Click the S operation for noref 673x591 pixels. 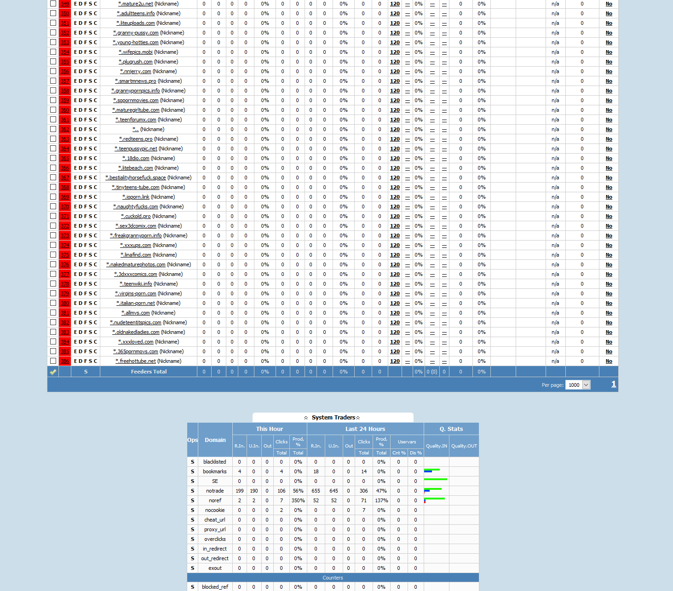coord(193,500)
